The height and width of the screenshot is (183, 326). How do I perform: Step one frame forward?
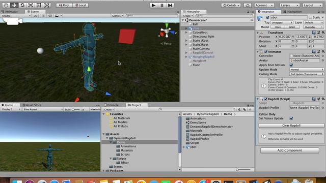[x=170, y=5]
